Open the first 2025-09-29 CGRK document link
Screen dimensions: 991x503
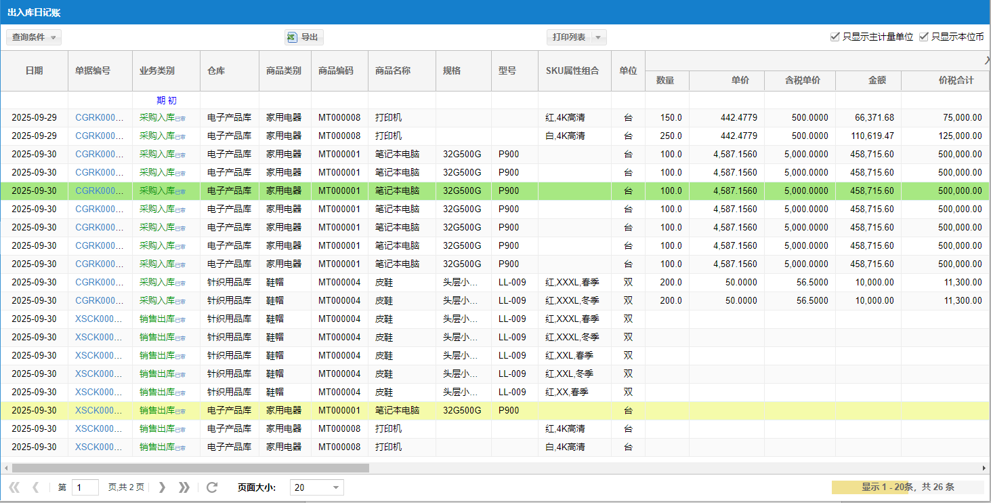pyautogui.click(x=100, y=118)
